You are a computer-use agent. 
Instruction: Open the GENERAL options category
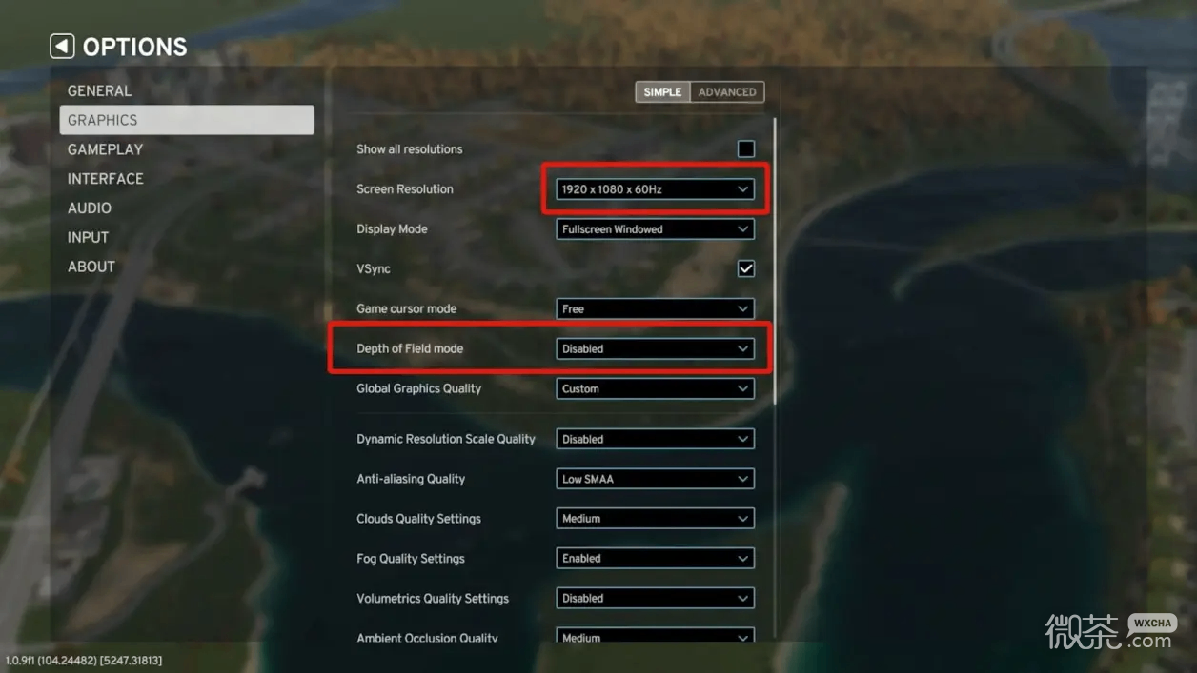click(x=99, y=90)
